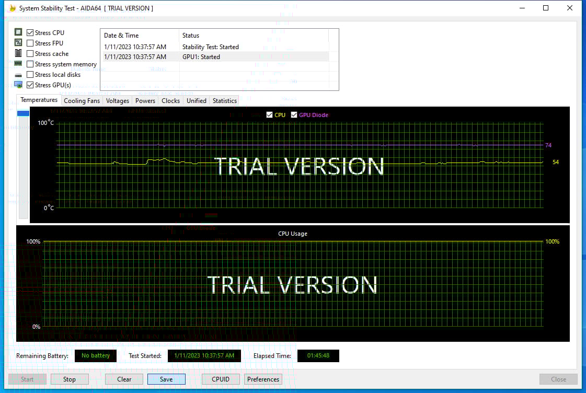Click the cache chip icon beside Stress cache
This screenshot has height=393, width=586.
coord(18,53)
